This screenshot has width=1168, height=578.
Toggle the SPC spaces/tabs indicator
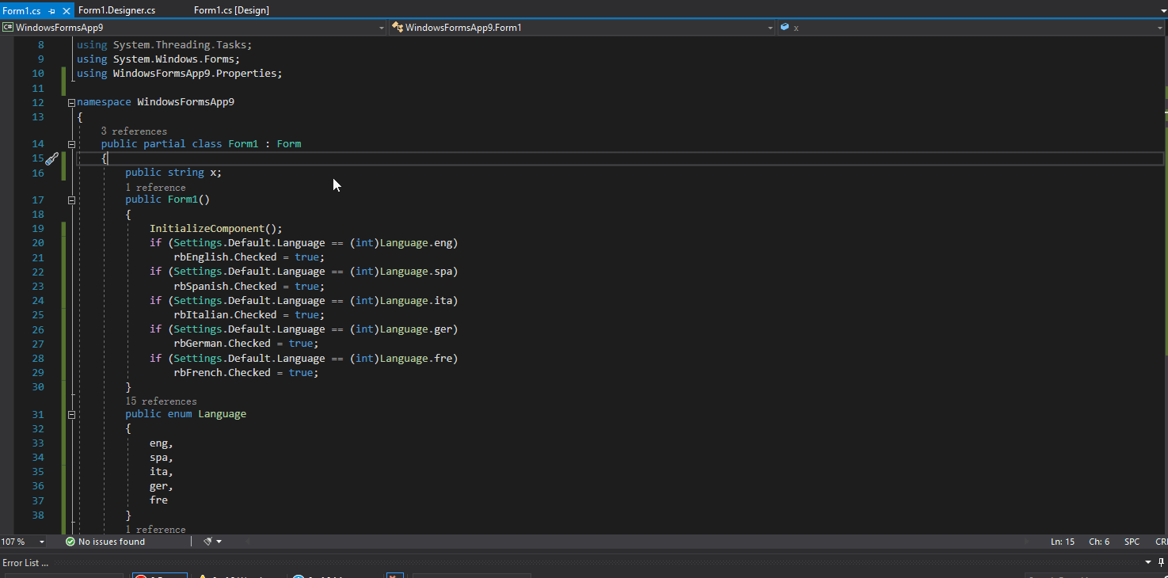[x=1132, y=542]
